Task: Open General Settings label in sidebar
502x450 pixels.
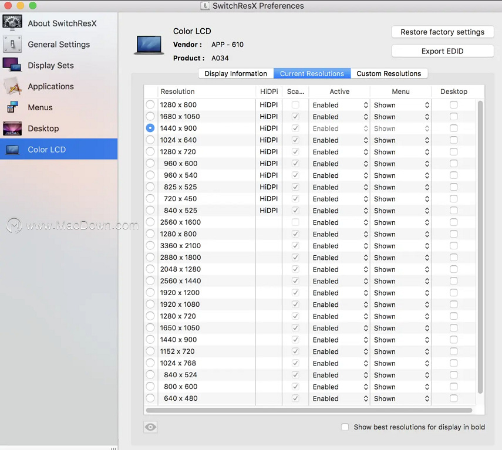Action: (x=59, y=45)
